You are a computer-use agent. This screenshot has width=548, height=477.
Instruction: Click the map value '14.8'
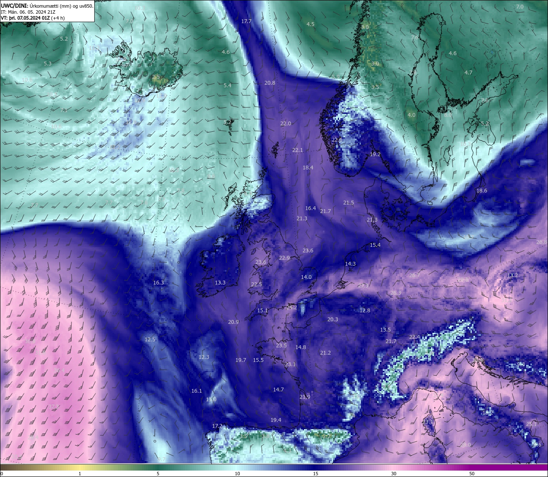301,347
